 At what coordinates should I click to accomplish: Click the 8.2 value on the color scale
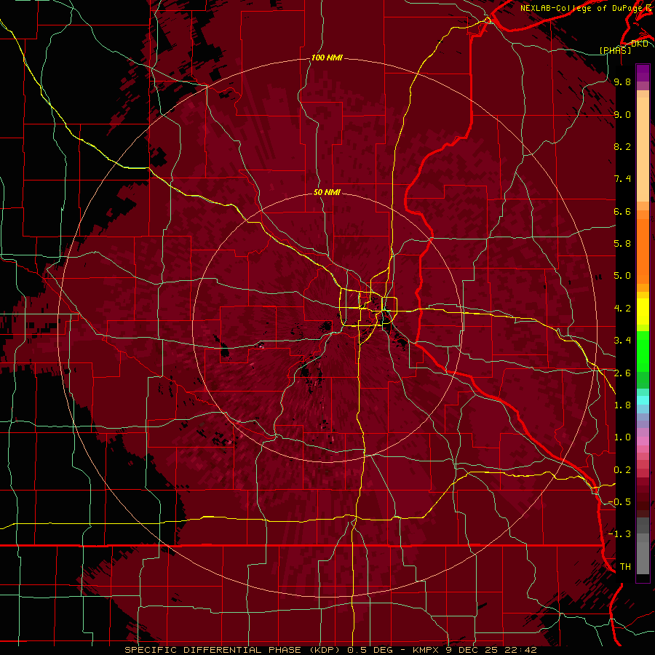[x=622, y=146]
